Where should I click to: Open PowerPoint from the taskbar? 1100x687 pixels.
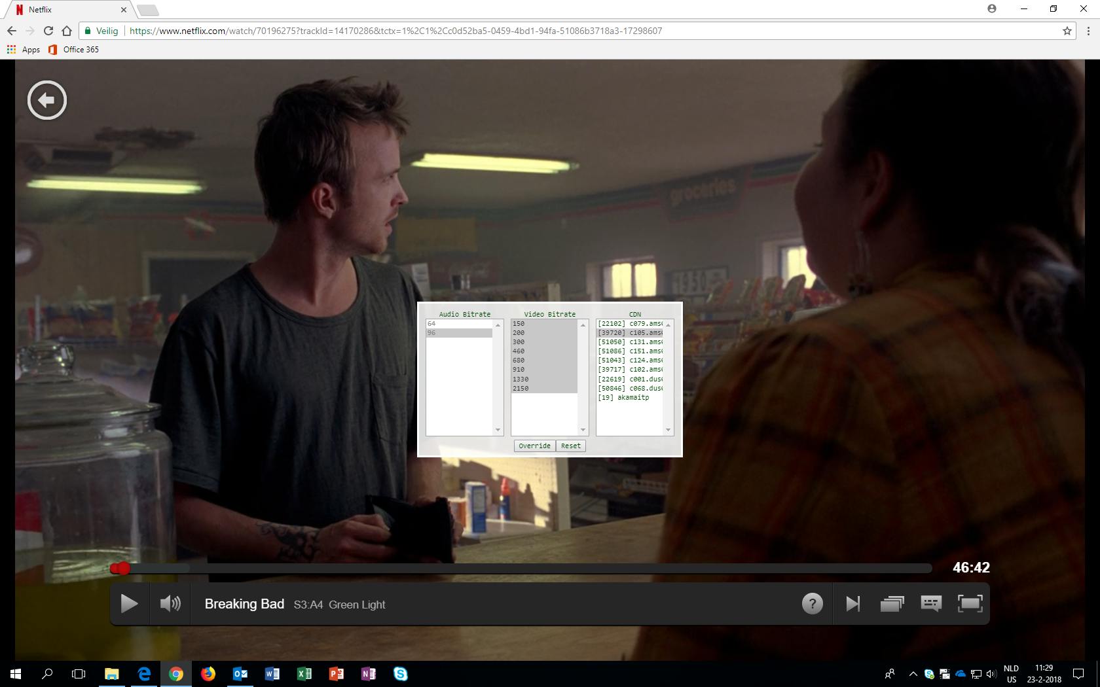337,673
